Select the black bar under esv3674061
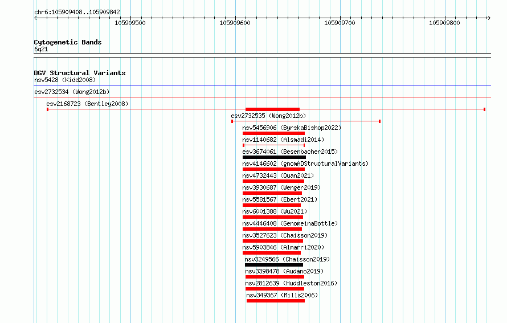The image size is (507, 323). pyautogui.click(x=274, y=157)
